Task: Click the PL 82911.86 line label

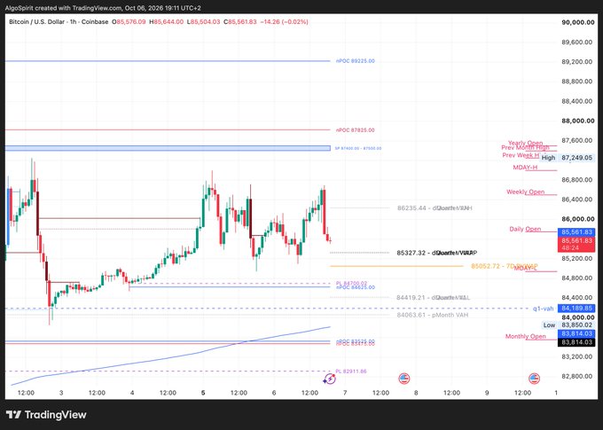Action: click(351, 371)
